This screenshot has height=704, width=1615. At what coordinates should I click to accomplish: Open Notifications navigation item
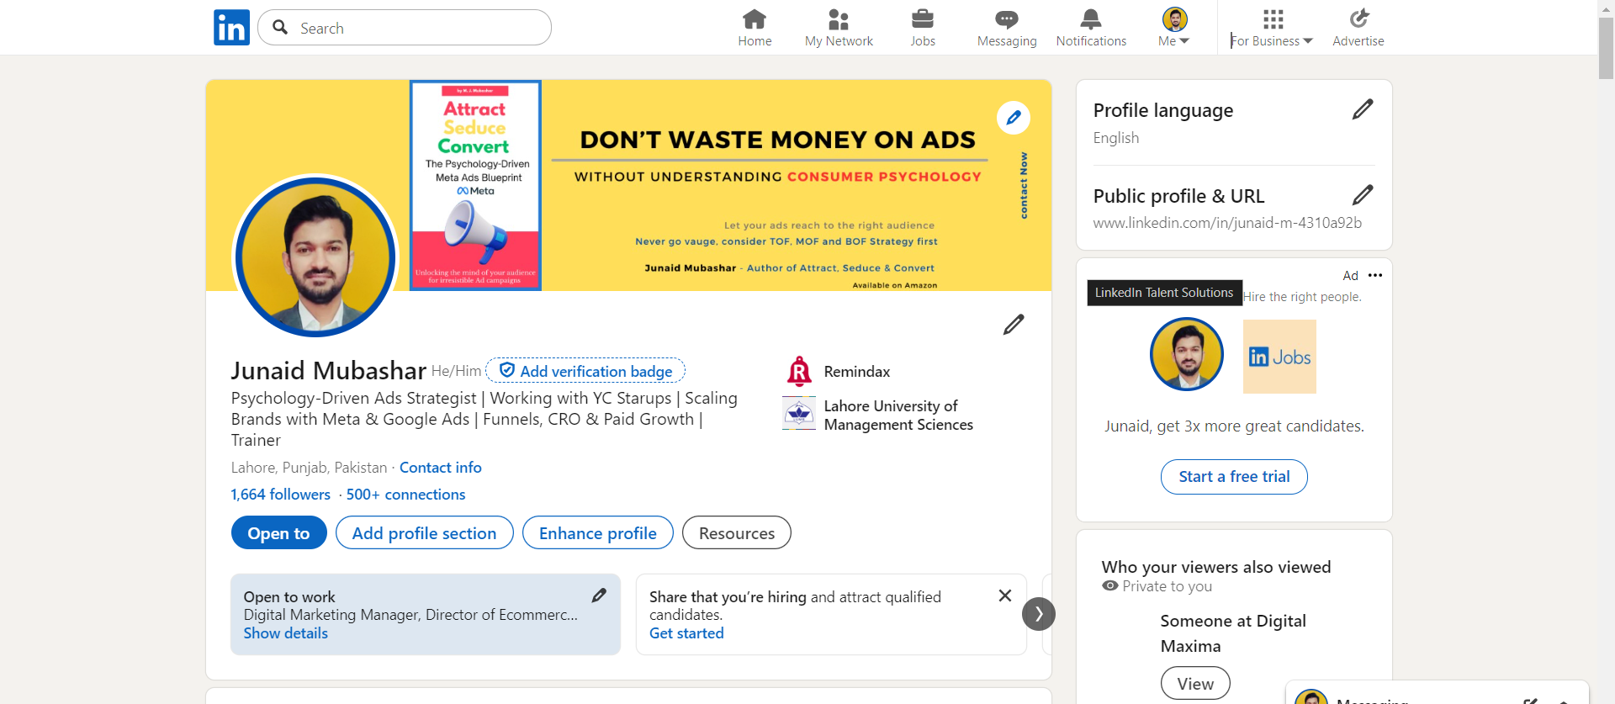[x=1091, y=28]
